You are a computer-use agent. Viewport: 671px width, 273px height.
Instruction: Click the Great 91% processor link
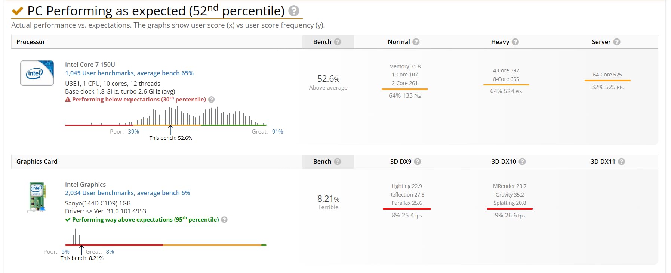(x=277, y=132)
